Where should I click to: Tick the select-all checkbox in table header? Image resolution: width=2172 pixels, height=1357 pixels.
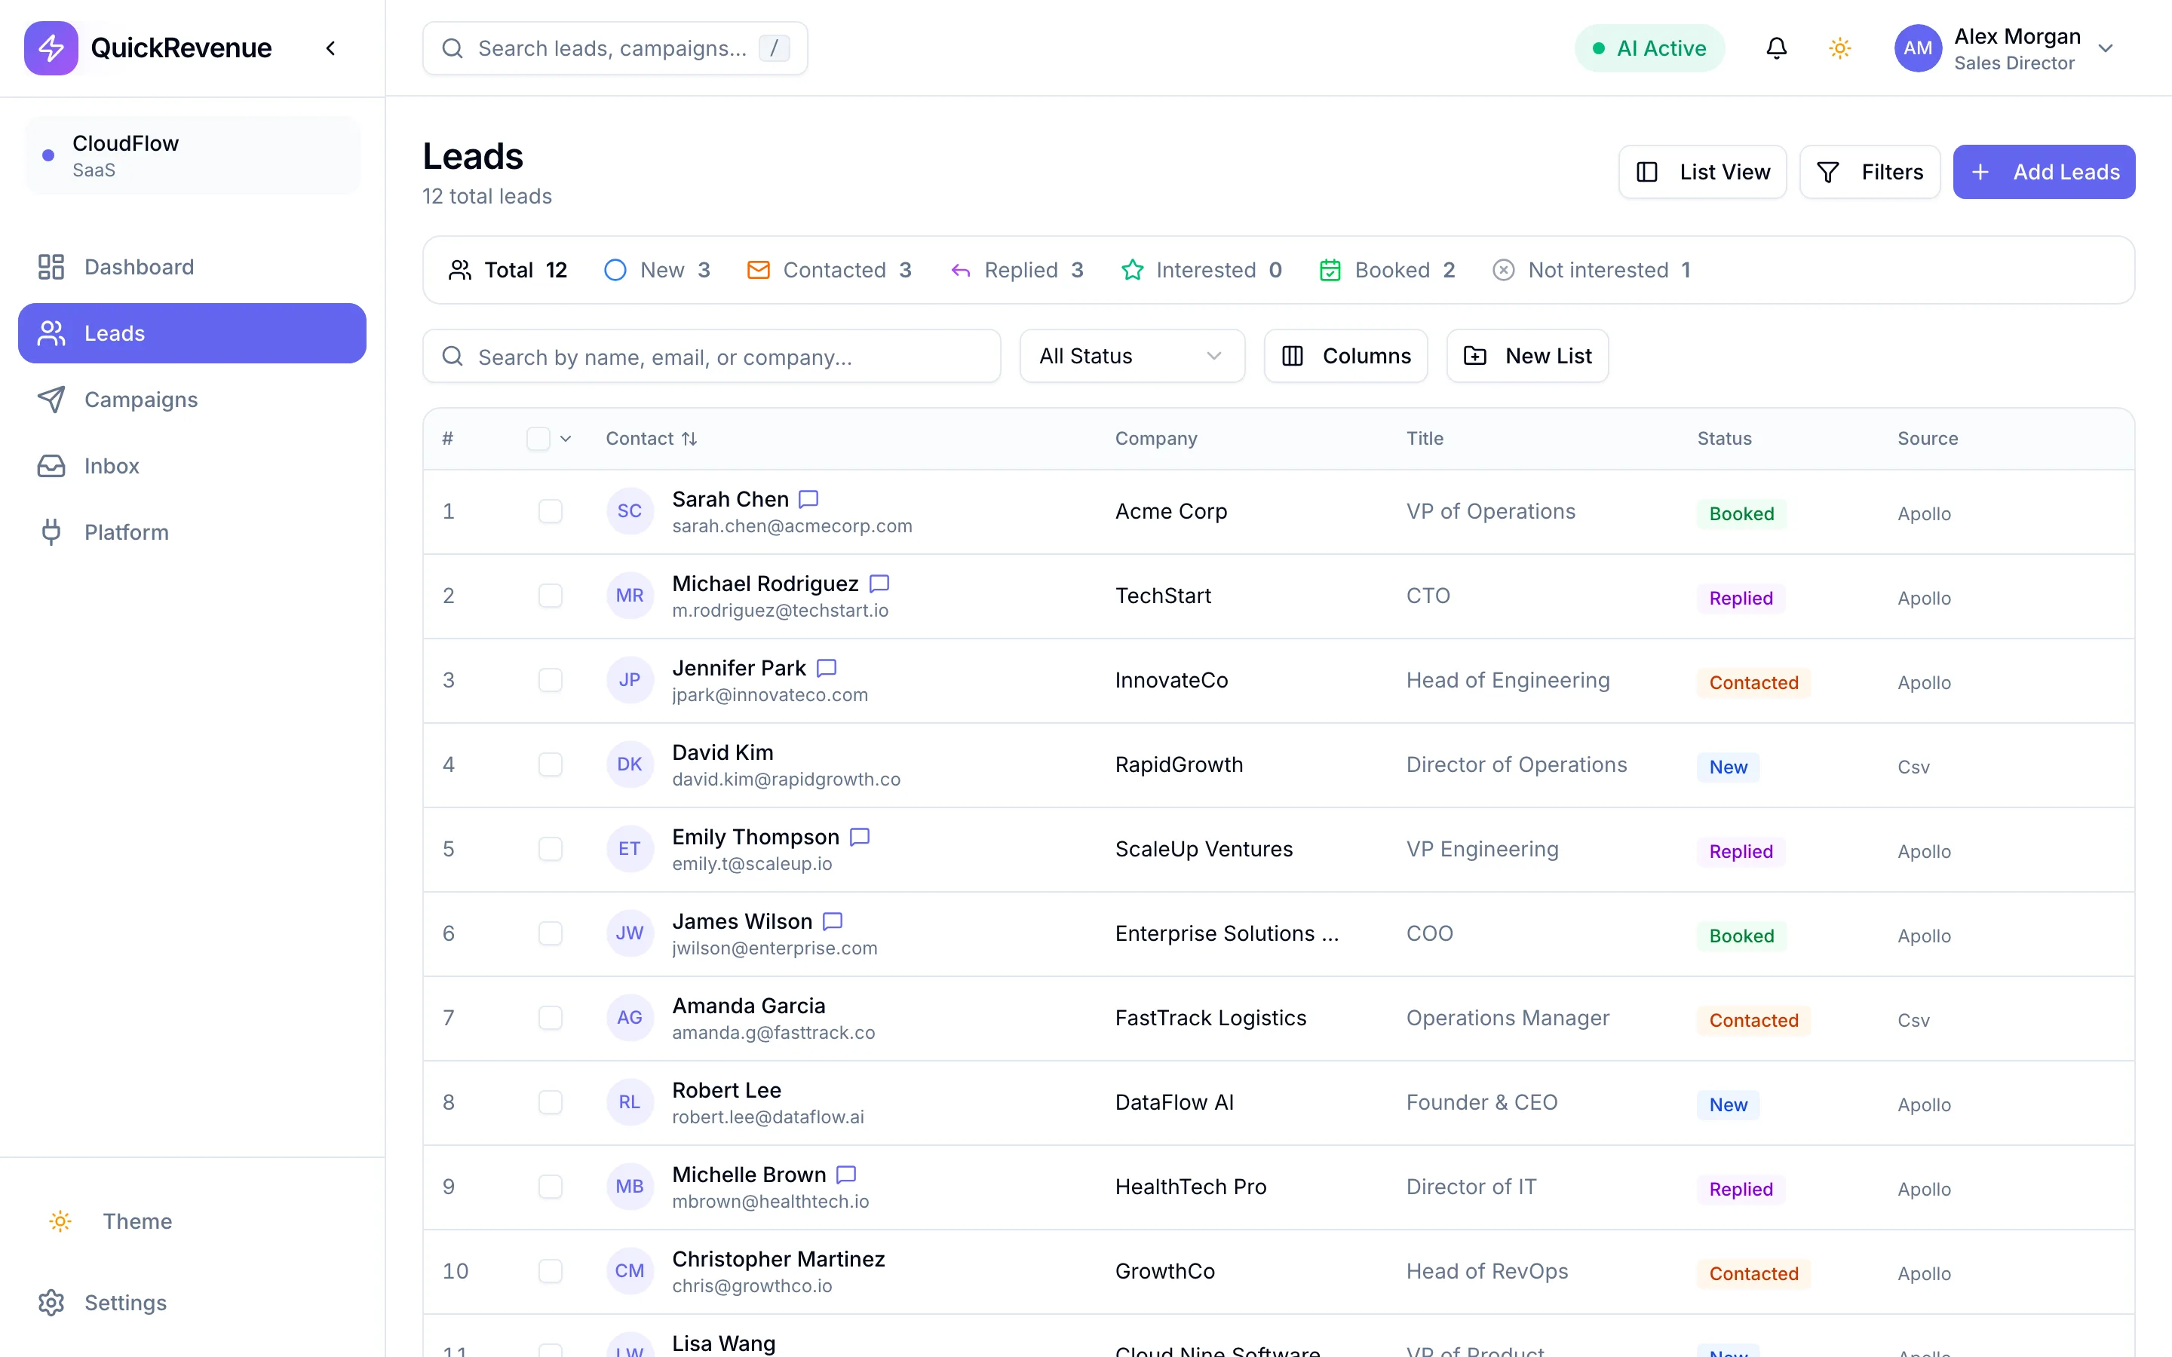(x=538, y=438)
